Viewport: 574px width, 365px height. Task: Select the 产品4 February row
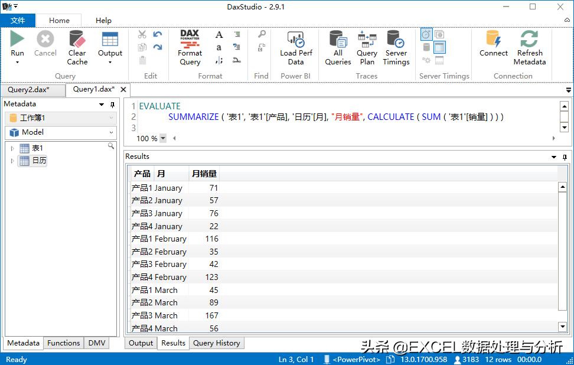click(x=344, y=277)
